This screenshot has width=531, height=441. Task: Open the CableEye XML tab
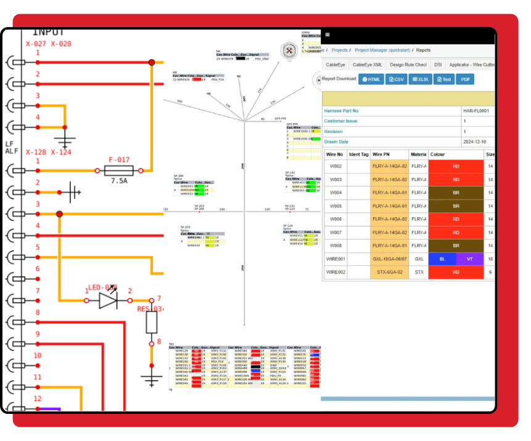367,65
